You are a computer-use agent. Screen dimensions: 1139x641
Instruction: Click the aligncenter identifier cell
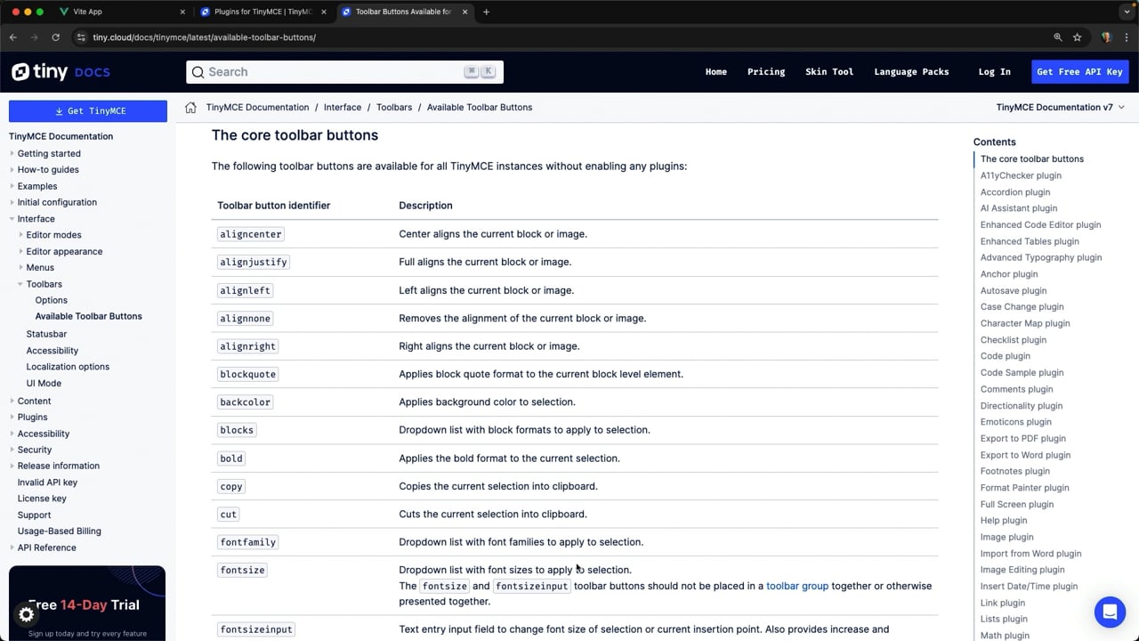click(x=250, y=234)
